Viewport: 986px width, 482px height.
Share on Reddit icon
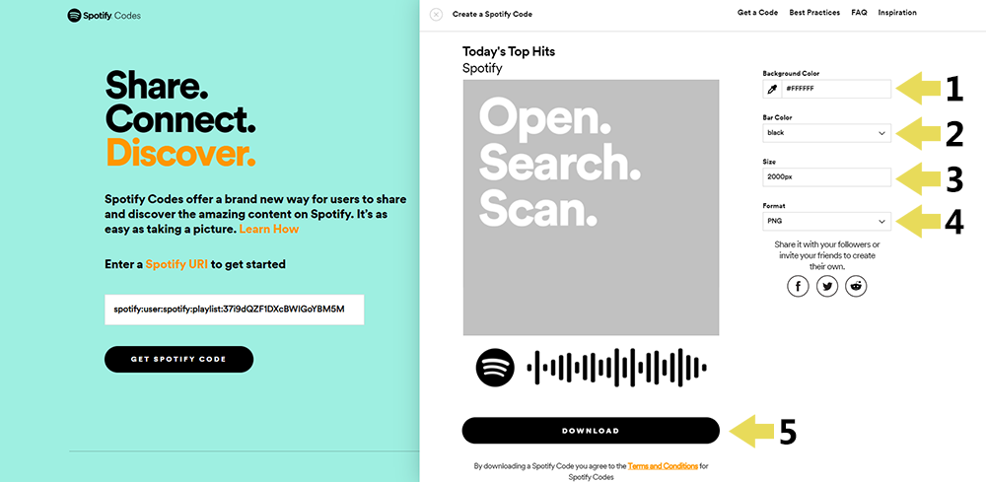(856, 287)
